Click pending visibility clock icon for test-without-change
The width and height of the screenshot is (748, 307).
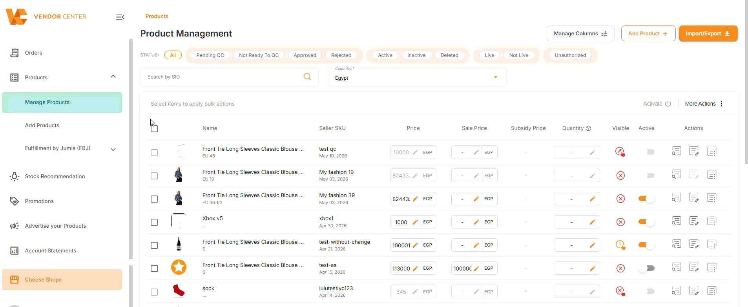pos(620,245)
